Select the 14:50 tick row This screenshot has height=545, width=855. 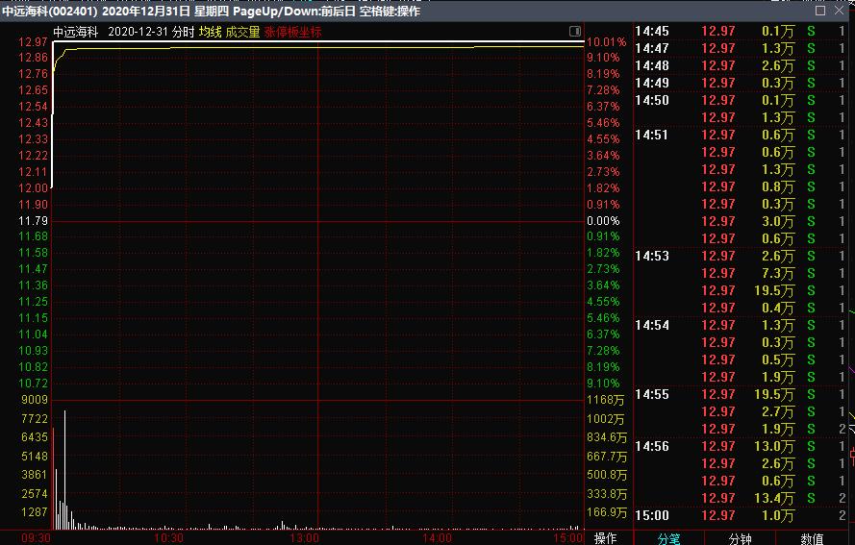click(742, 100)
